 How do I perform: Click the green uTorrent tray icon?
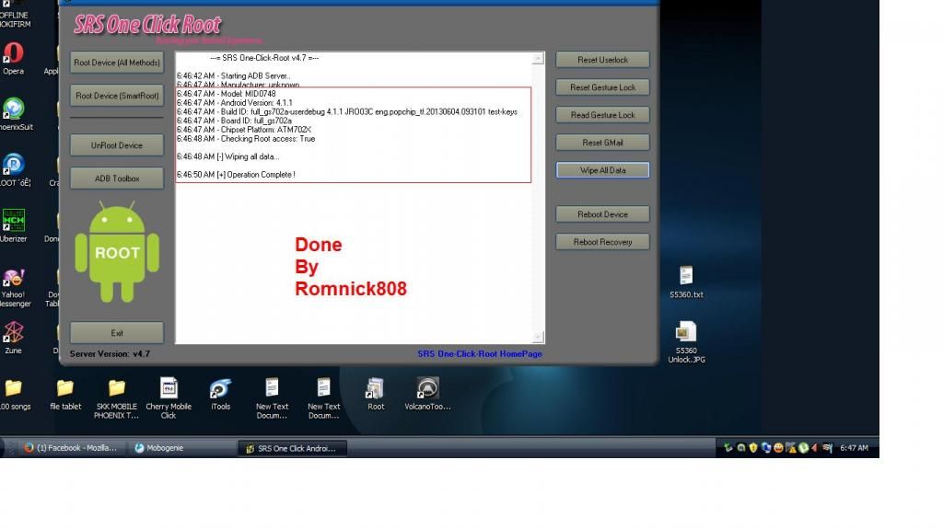[x=803, y=448]
